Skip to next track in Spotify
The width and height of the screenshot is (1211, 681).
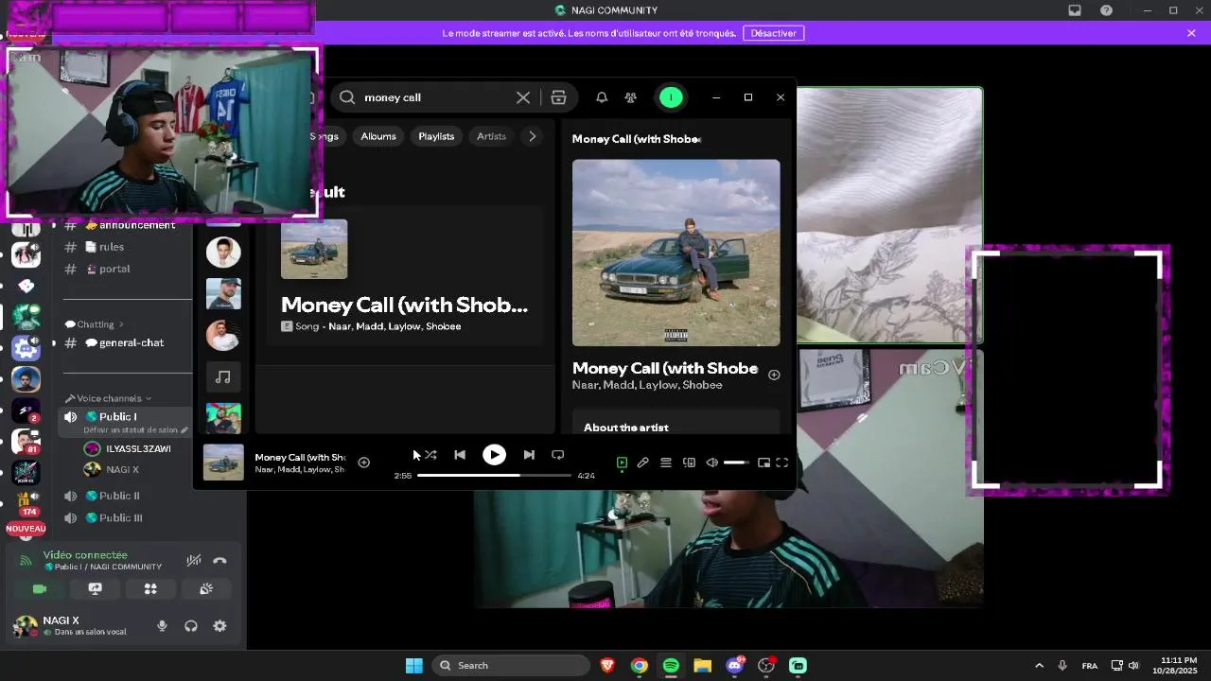click(529, 455)
